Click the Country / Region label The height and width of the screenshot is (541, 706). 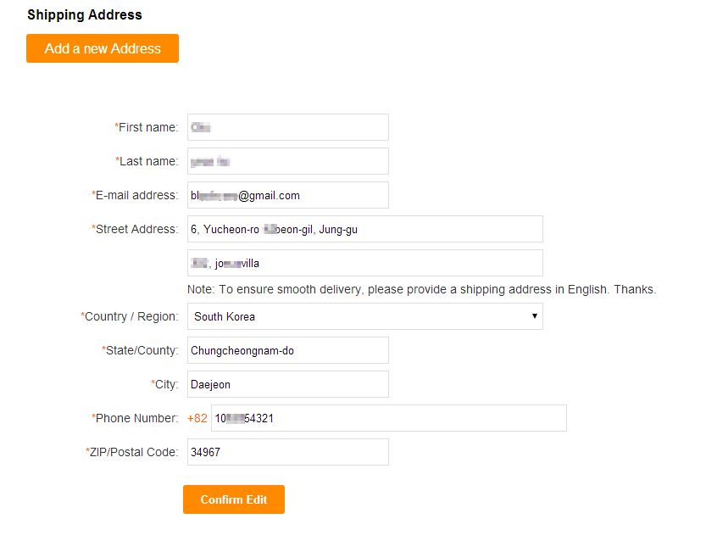131,316
